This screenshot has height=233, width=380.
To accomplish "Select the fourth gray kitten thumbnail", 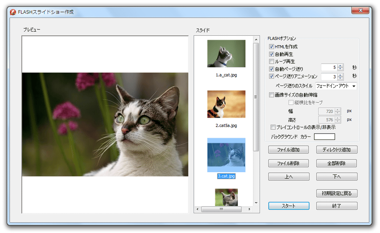I will (x=227, y=197).
